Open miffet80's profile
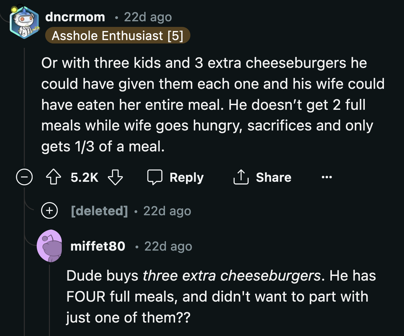 pyautogui.click(x=98, y=246)
